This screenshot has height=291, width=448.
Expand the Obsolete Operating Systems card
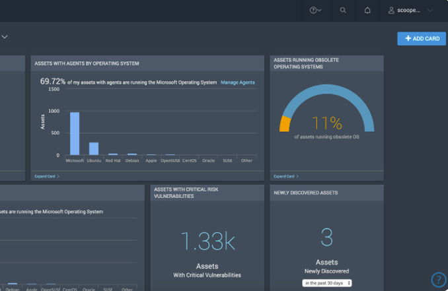[x=285, y=176]
